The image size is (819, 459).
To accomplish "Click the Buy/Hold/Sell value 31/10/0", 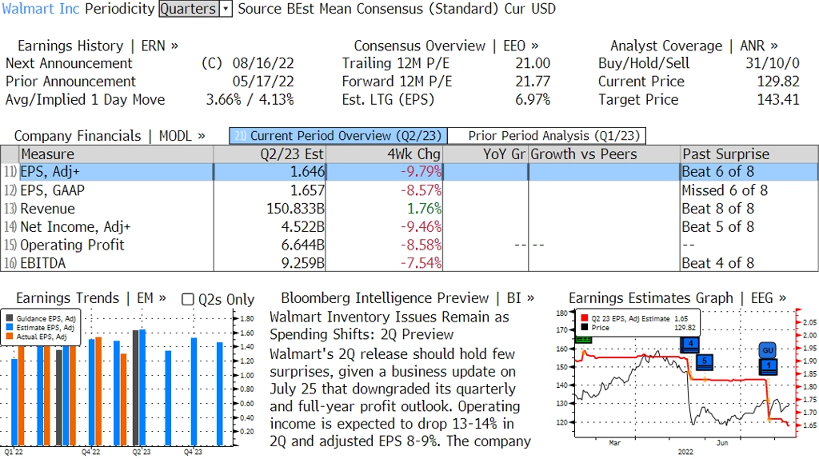I will [x=773, y=63].
